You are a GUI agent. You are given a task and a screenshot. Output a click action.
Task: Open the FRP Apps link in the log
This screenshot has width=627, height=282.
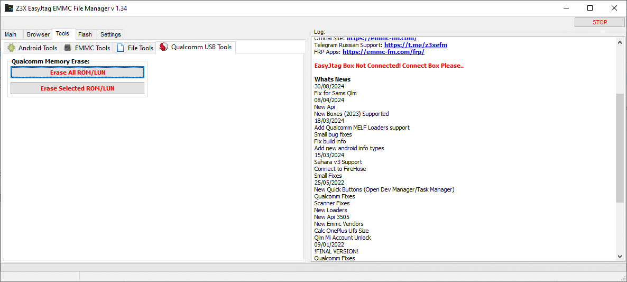pos(383,52)
